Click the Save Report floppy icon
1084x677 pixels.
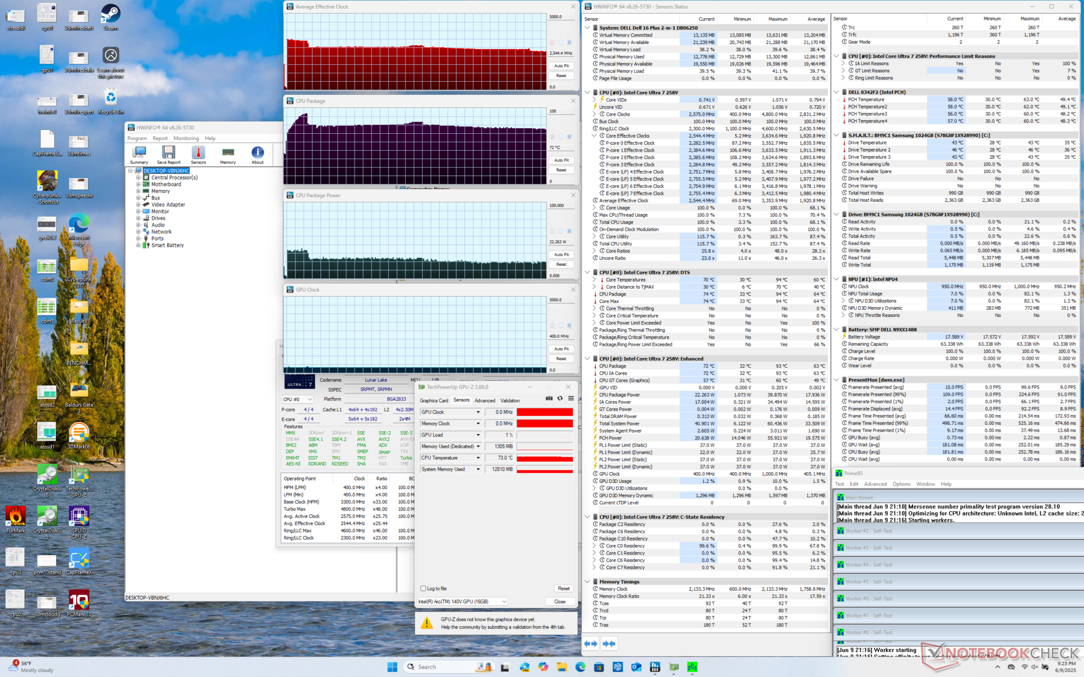(168, 153)
